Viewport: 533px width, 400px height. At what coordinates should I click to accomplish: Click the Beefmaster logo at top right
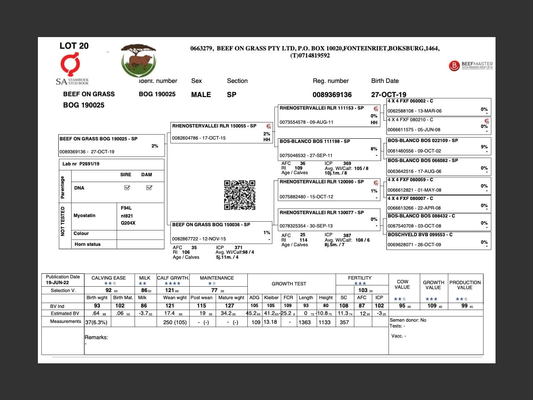pos(471,66)
